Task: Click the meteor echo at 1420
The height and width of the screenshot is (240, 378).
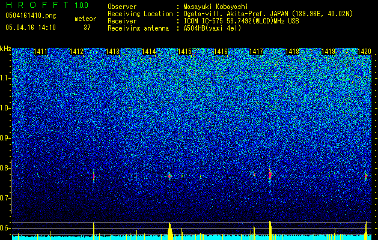Action: (x=366, y=176)
